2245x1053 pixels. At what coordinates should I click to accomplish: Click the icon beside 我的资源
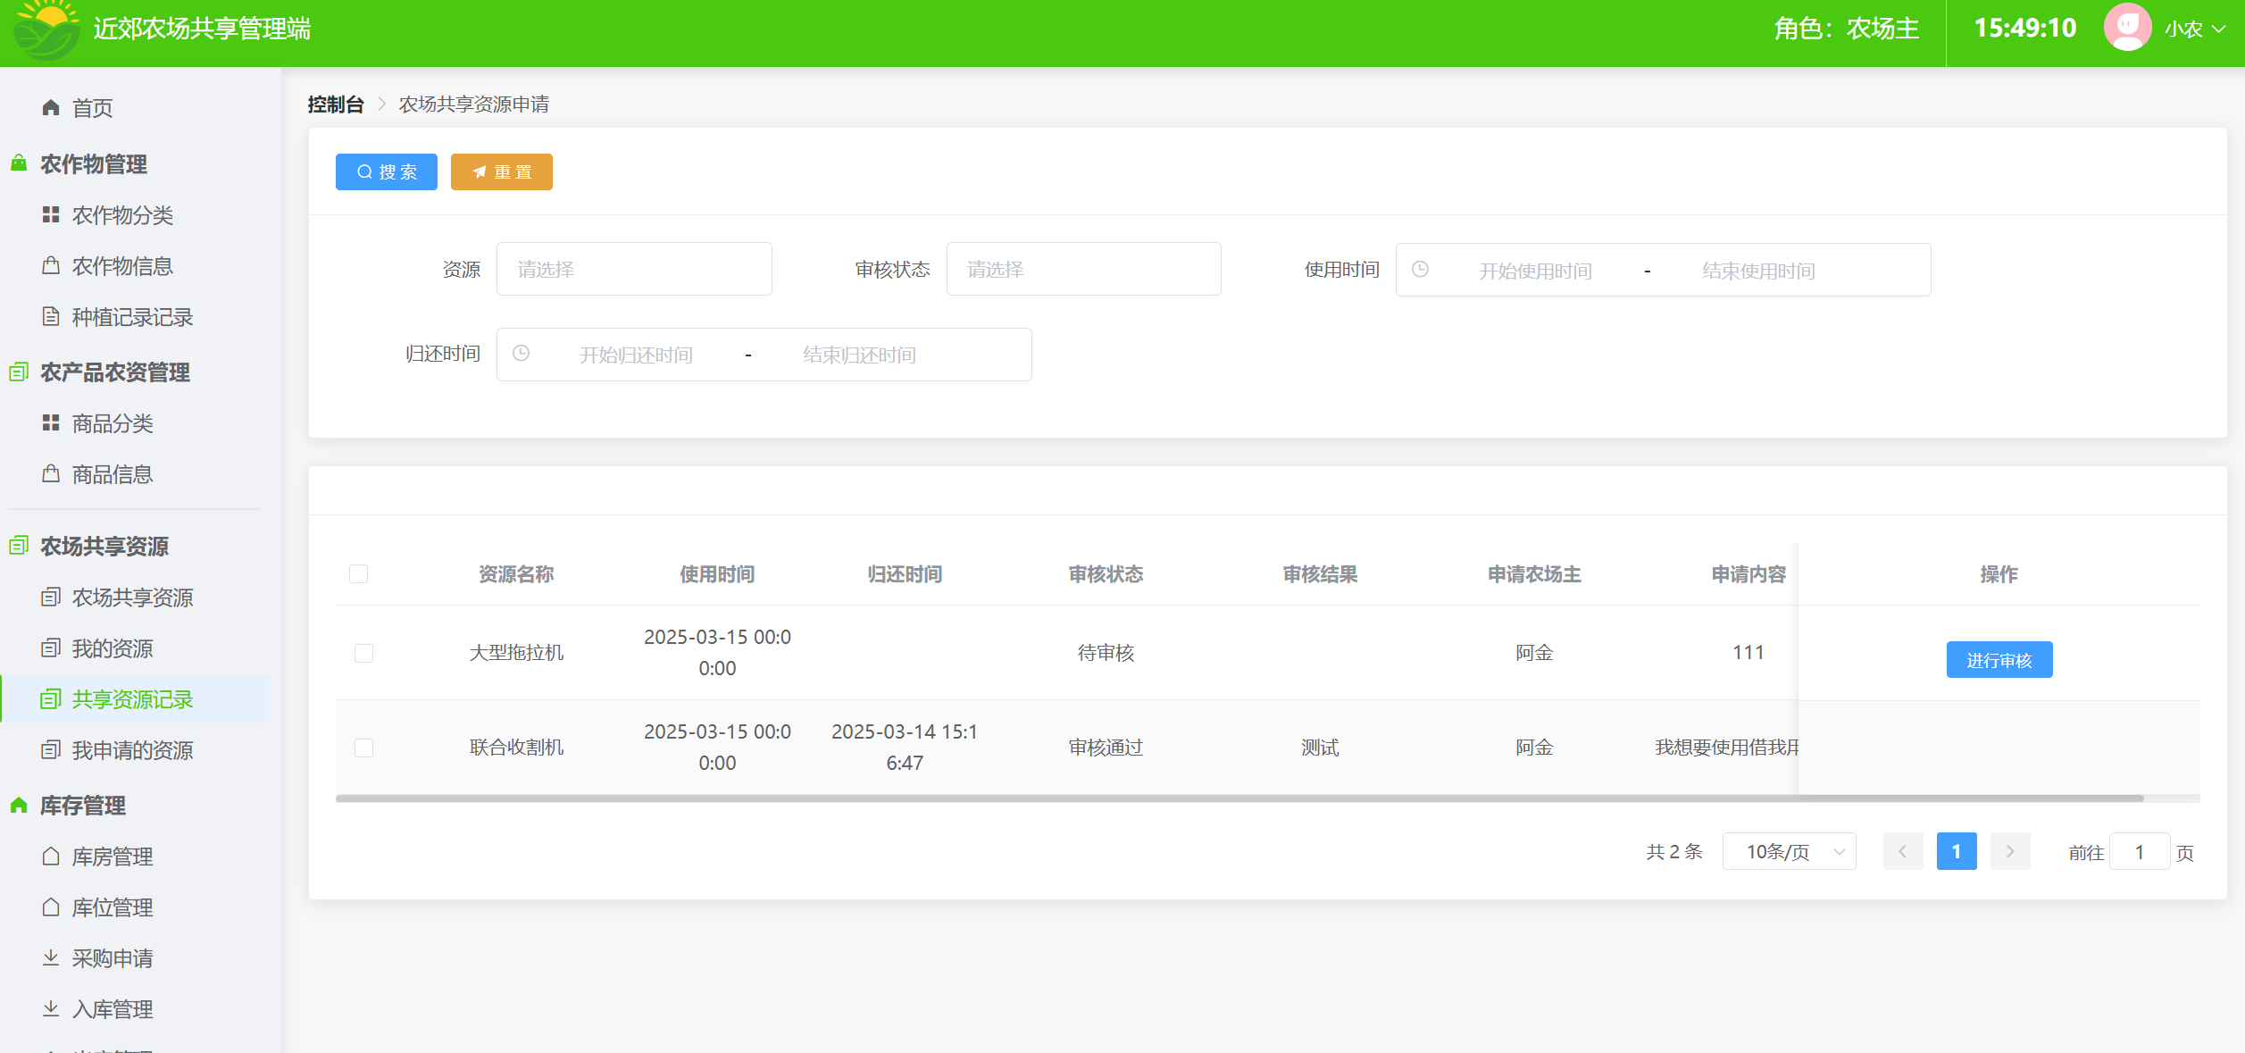51,648
